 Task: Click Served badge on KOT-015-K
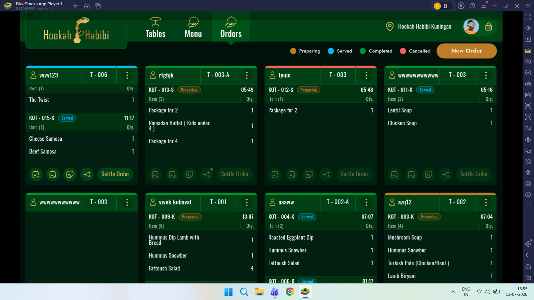(67, 118)
